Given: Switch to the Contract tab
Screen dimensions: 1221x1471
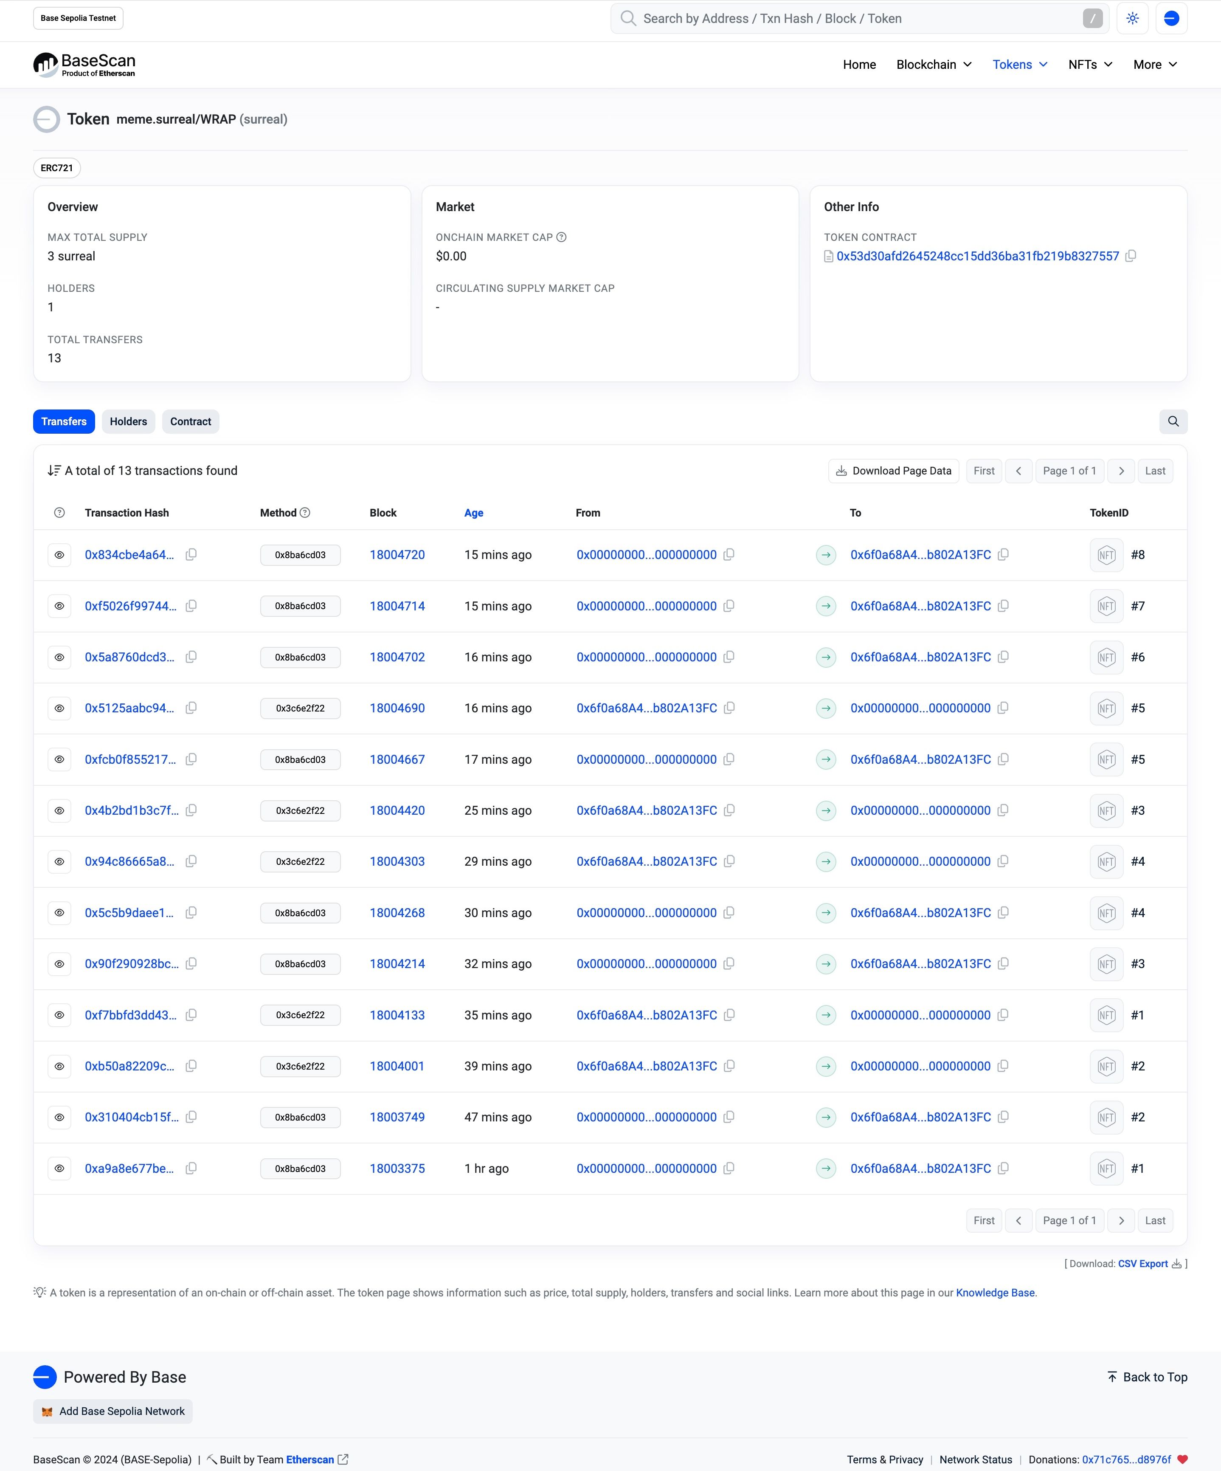Looking at the screenshot, I should (191, 422).
